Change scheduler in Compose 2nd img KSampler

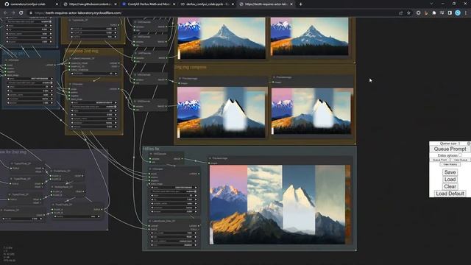[x=93, y=123]
